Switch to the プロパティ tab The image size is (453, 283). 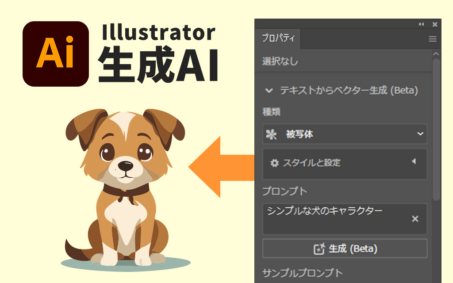[278, 38]
